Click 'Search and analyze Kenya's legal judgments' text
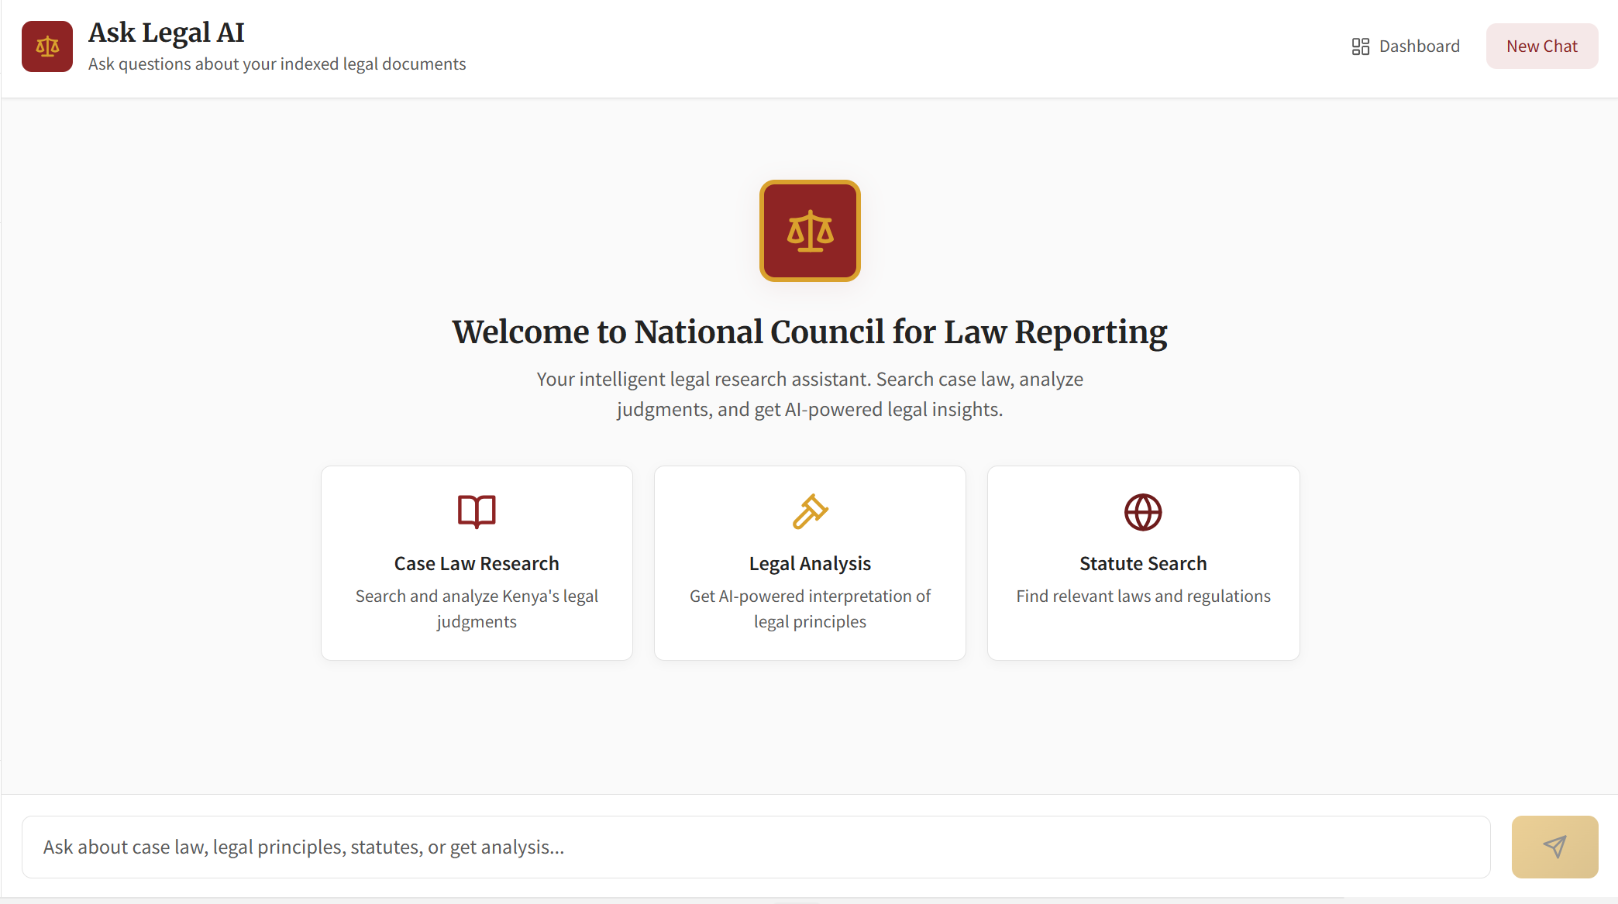The height and width of the screenshot is (904, 1618). (x=477, y=609)
